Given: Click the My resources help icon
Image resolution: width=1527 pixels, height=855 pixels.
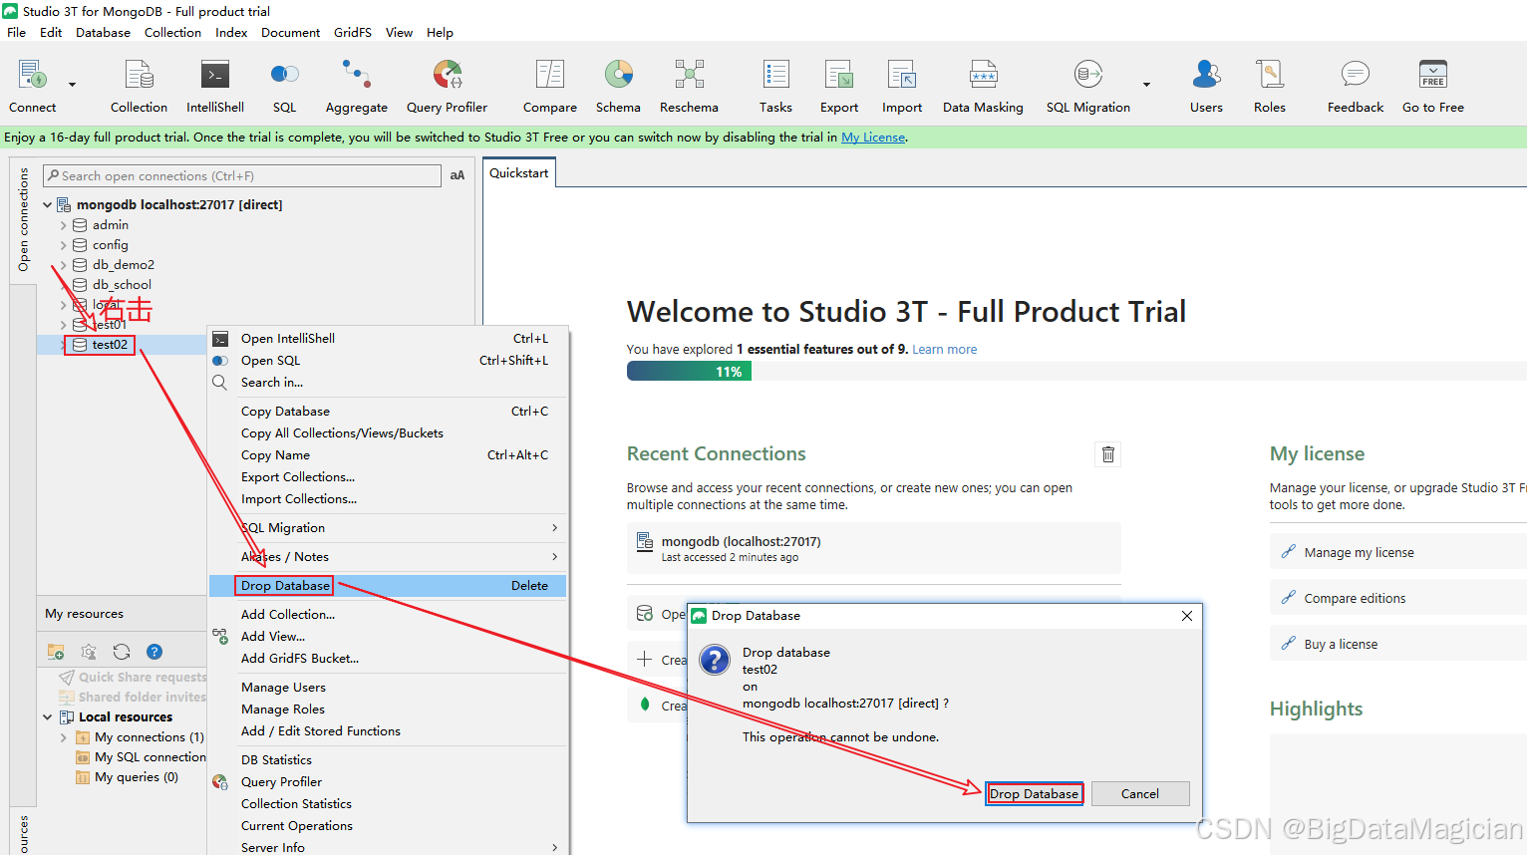Looking at the screenshot, I should [x=154, y=652].
